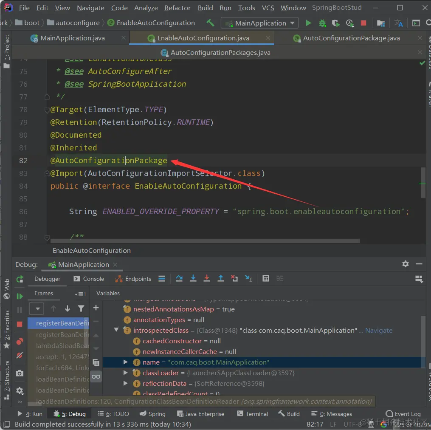The image size is (431, 430).
Task: Expand the classLoader variable node
Action: tap(126, 373)
